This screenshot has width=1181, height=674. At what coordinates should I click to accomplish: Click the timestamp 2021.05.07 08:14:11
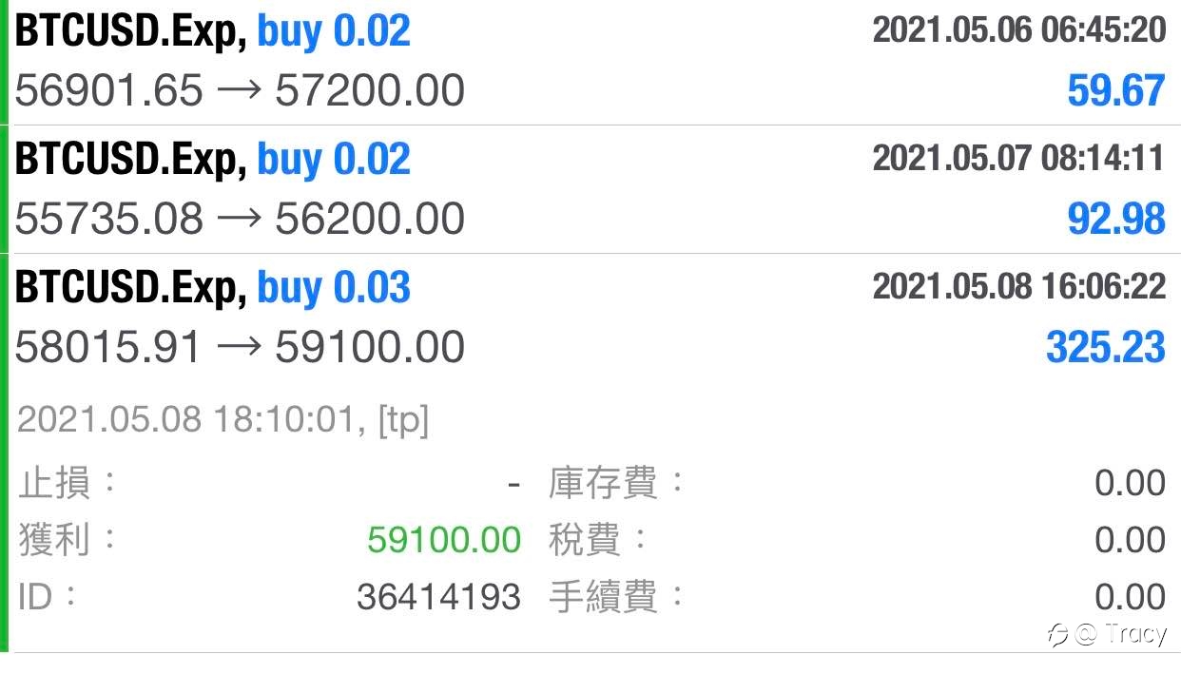(x=1018, y=158)
